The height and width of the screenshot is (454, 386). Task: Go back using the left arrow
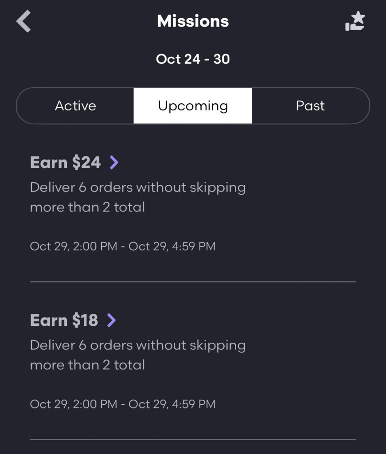point(24,22)
